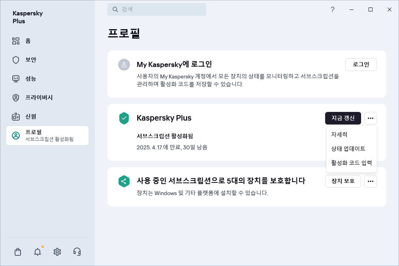The height and width of the screenshot is (266, 399).
Task: Click the headset support icon
Action: (77, 252)
